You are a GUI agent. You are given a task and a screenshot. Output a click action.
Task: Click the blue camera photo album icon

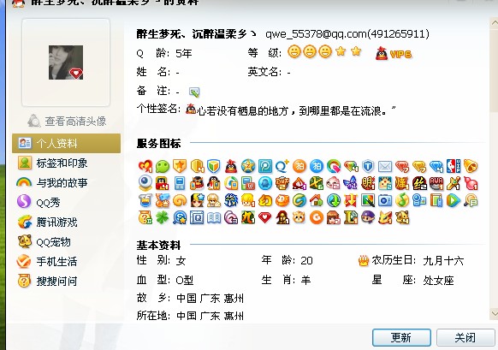(385, 200)
